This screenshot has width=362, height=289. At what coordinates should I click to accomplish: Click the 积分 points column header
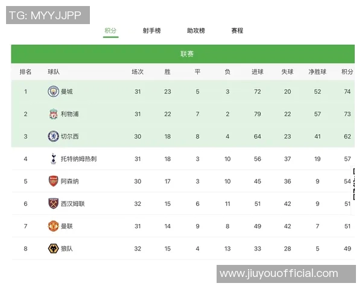(x=347, y=72)
